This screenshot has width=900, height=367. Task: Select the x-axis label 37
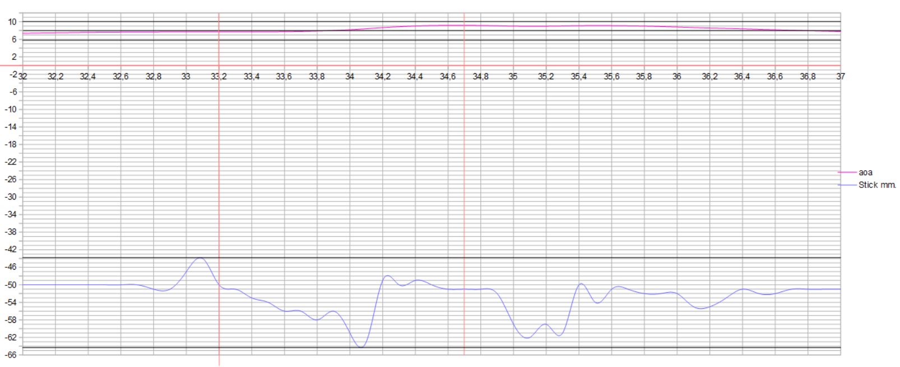tap(841, 77)
